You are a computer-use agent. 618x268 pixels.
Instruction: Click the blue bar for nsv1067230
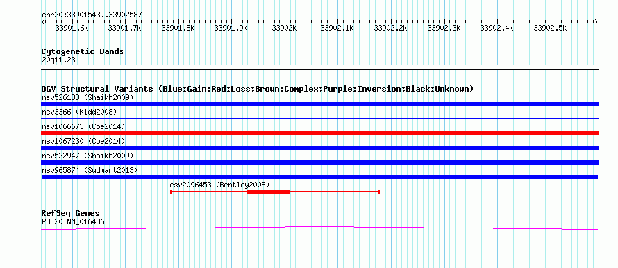(x=319, y=148)
